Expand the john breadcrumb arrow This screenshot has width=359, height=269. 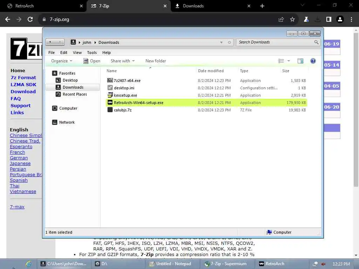point(80,42)
